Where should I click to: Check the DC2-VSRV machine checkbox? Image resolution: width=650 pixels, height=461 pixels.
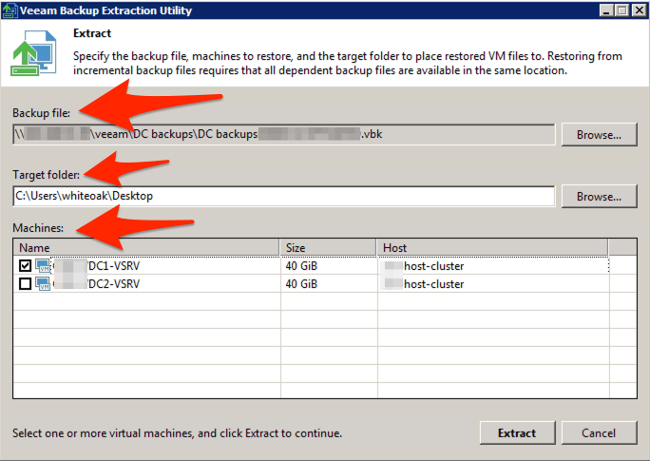click(25, 283)
